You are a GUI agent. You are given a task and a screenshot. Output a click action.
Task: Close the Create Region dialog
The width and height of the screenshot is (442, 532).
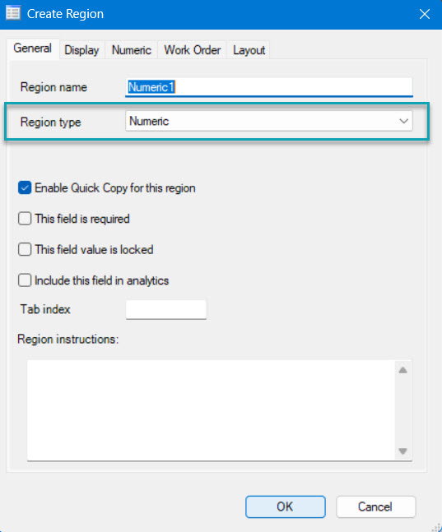click(x=425, y=14)
